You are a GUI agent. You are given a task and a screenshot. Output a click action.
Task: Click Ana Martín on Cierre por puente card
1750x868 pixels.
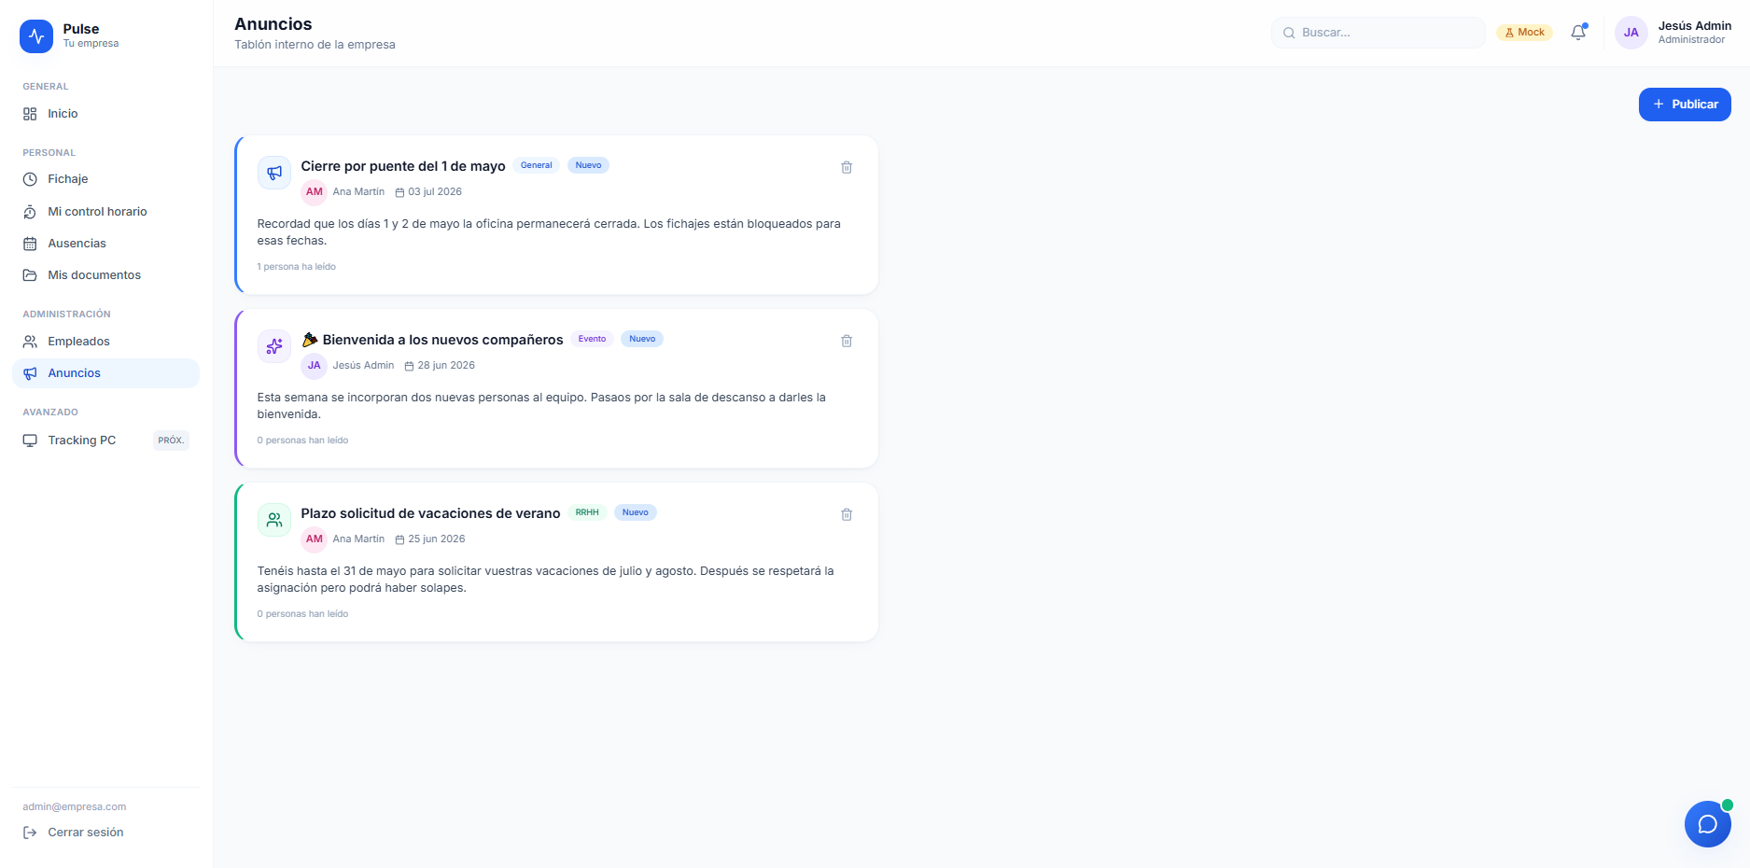click(x=358, y=192)
